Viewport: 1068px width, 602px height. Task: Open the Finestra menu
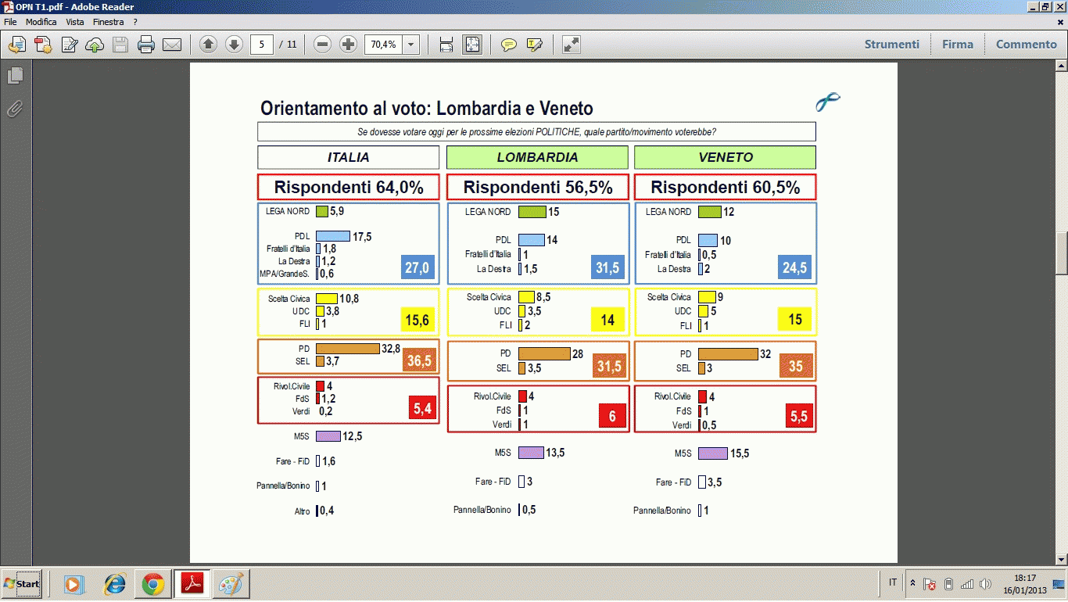point(108,22)
